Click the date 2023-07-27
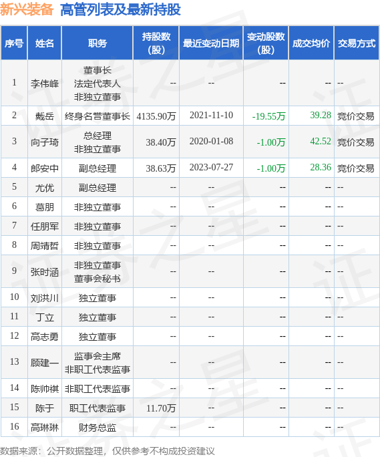This screenshot has width=380, height=457. [211, 167]
